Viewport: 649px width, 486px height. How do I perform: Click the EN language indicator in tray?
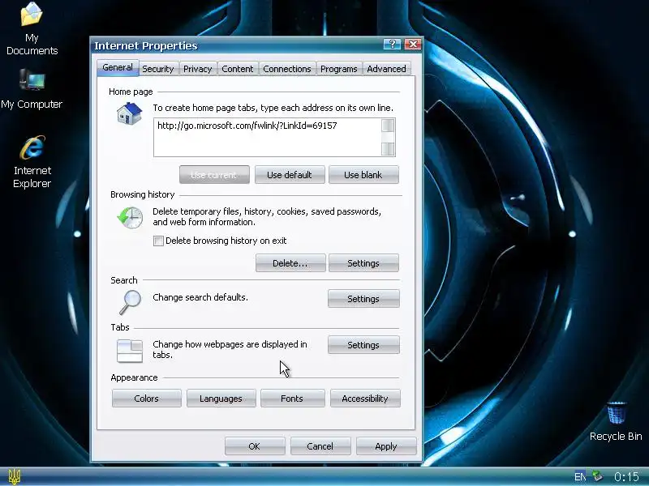(580, 477)
